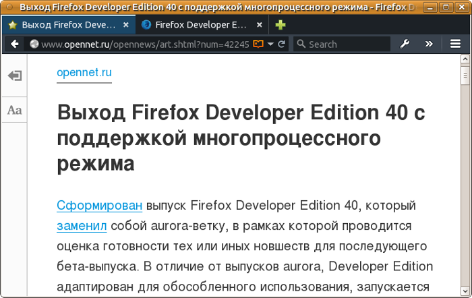Open the Aa font type controls
The image size is (472, 298).
pos(14,110)
